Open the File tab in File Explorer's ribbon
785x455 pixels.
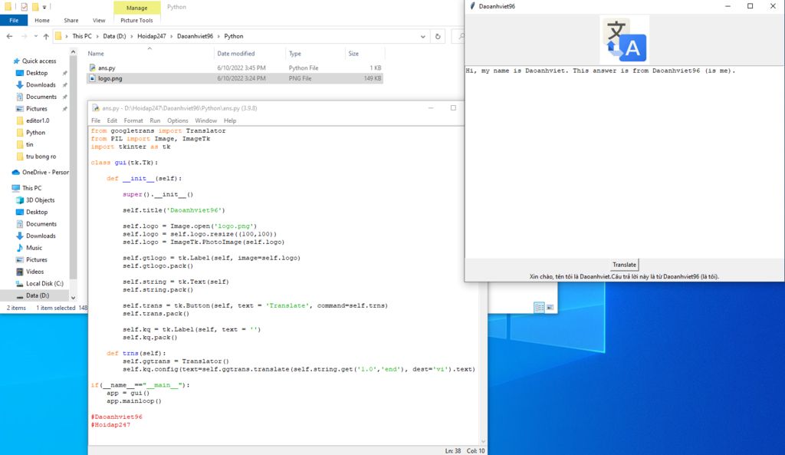click(14, 21)
